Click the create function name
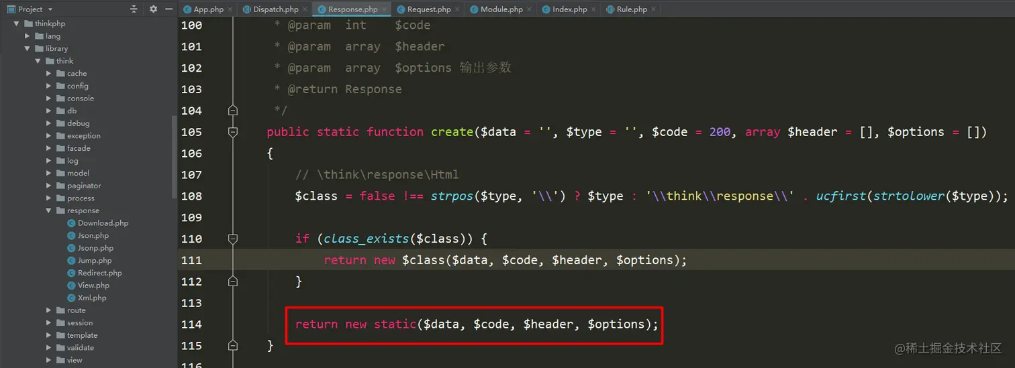 (x=452, y=132)
